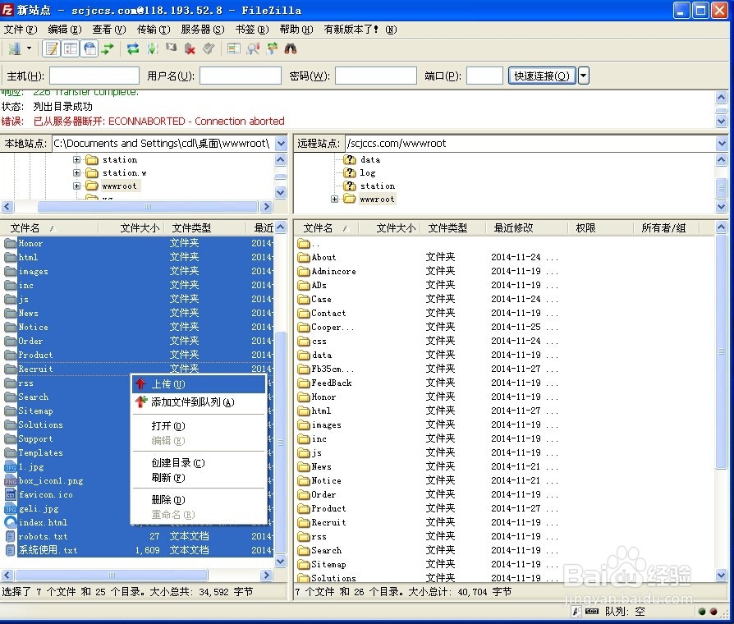The image size is (734, 624).
Task: Toggle synchronized browsing
Action: [x=272, y=49]
